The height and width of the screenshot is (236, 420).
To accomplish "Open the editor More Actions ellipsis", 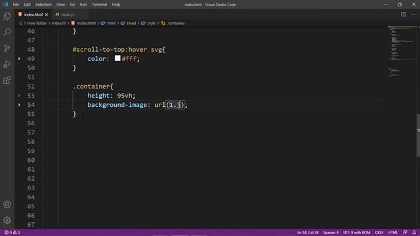I will pyautogui.click(x=413, y=14).
